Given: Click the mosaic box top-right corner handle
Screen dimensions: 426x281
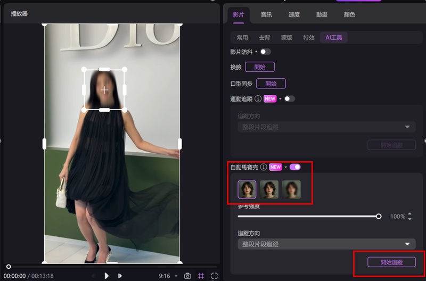Looking at the screenshot, I should (x=125, y=70).
